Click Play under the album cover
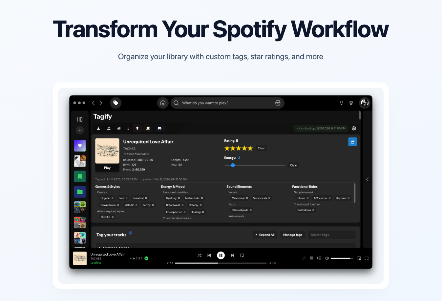 [107, 168]
